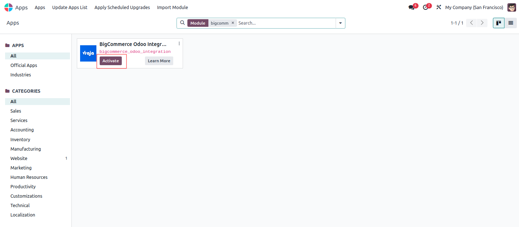Click the BigCommerce Odoo Integr... title
The width and height of the screenshot is (519, 227).
coord(133,44)
